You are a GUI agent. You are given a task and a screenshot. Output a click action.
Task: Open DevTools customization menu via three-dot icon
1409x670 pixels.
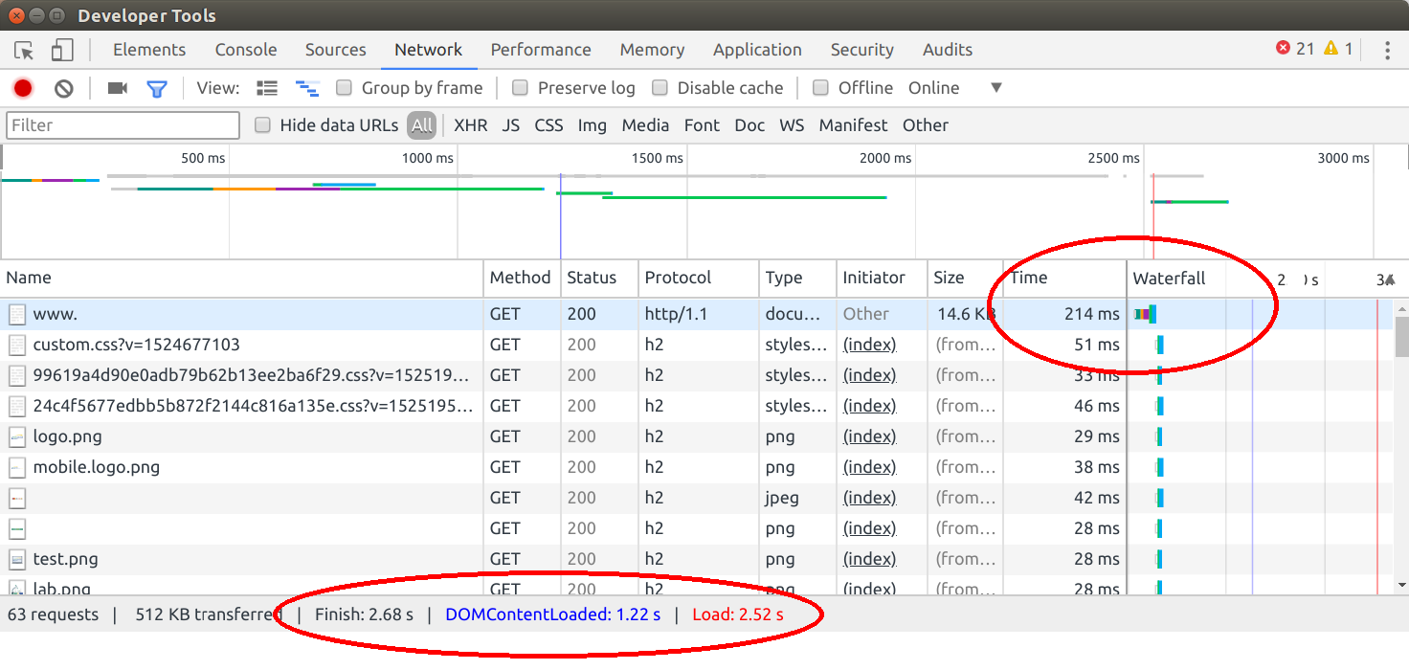tap(1390, 49)
